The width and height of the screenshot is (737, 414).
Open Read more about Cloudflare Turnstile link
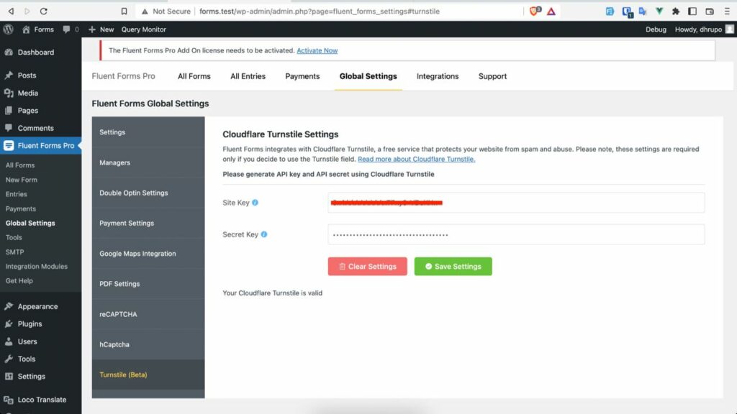pos(417,159)
